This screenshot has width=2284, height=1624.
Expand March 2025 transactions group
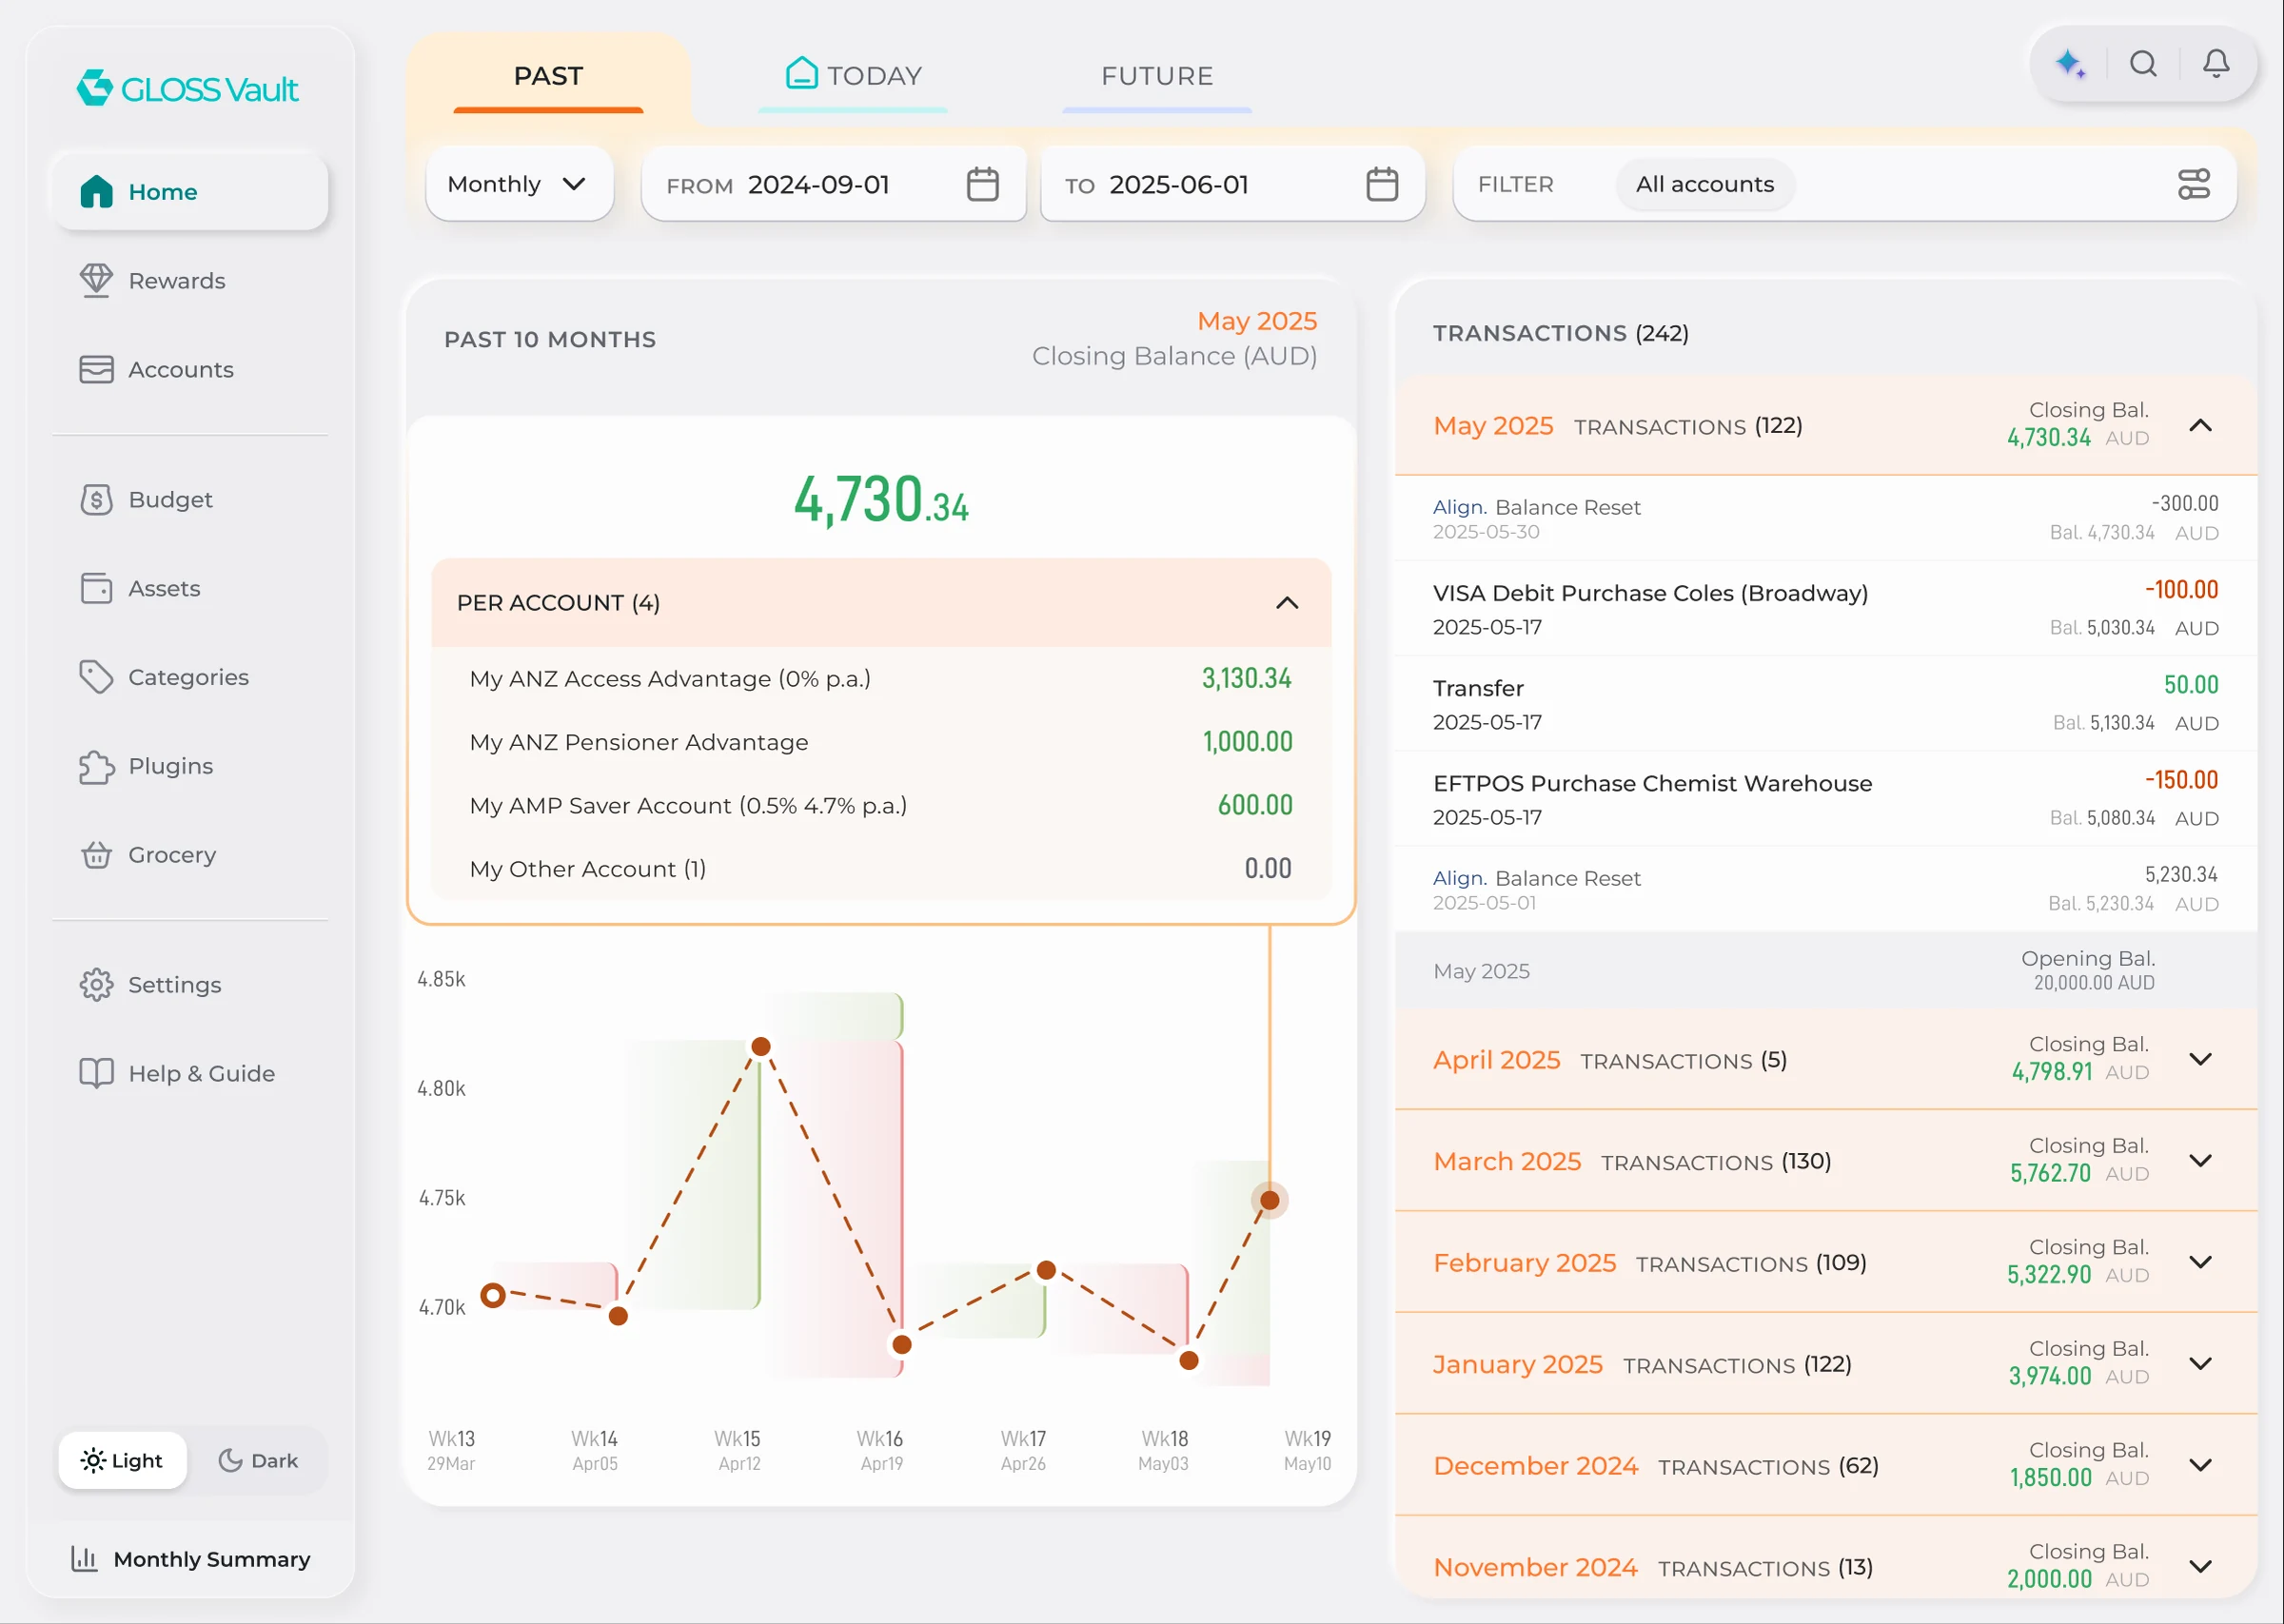[x=2200, y=1161]
